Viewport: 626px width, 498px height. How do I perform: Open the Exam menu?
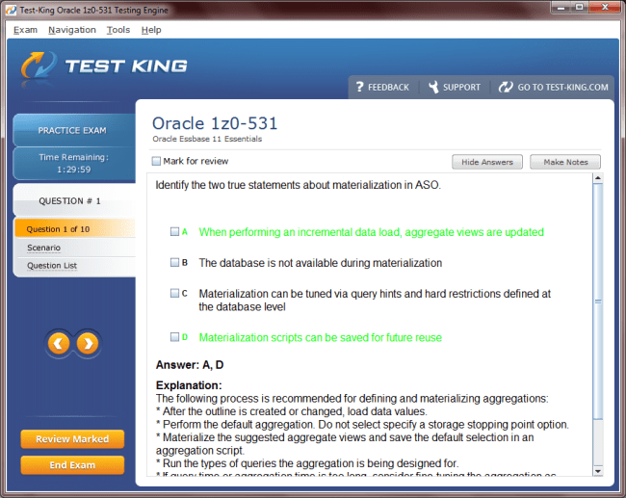[25, 30]
